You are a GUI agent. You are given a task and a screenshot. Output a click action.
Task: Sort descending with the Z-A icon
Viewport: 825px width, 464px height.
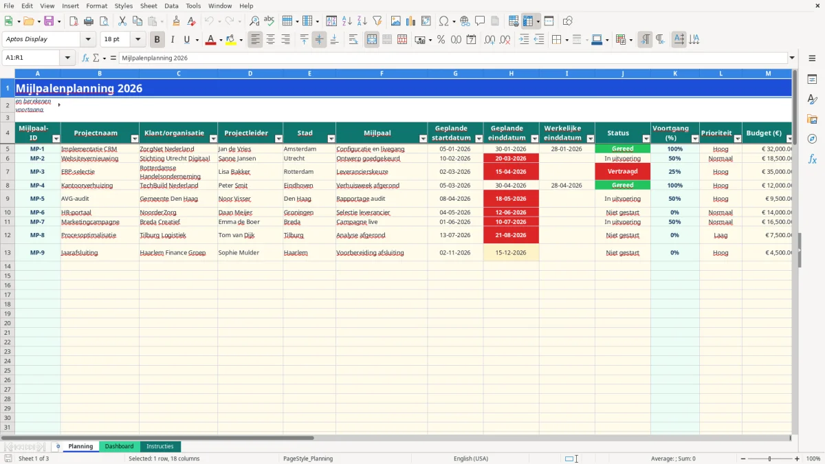[362, 21]
